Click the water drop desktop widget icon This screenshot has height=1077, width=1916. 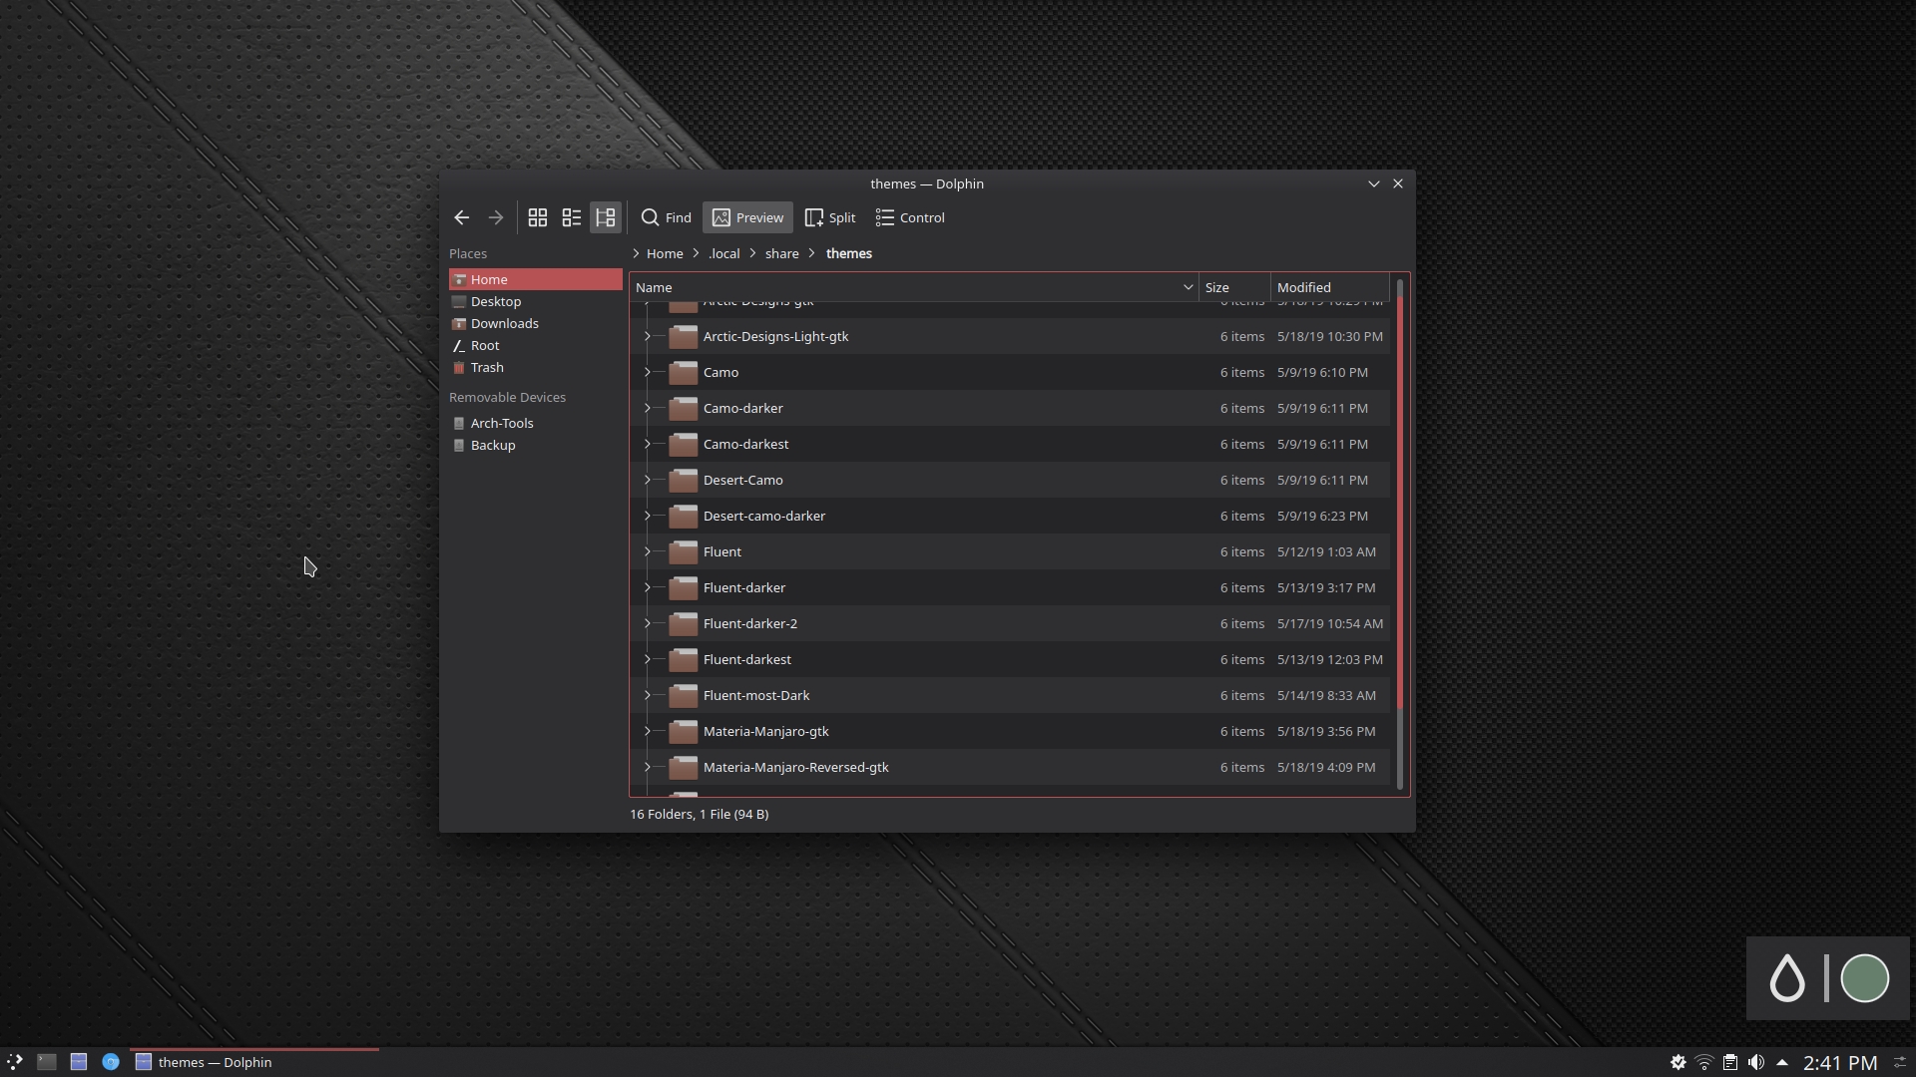(x=1787, y=977)
